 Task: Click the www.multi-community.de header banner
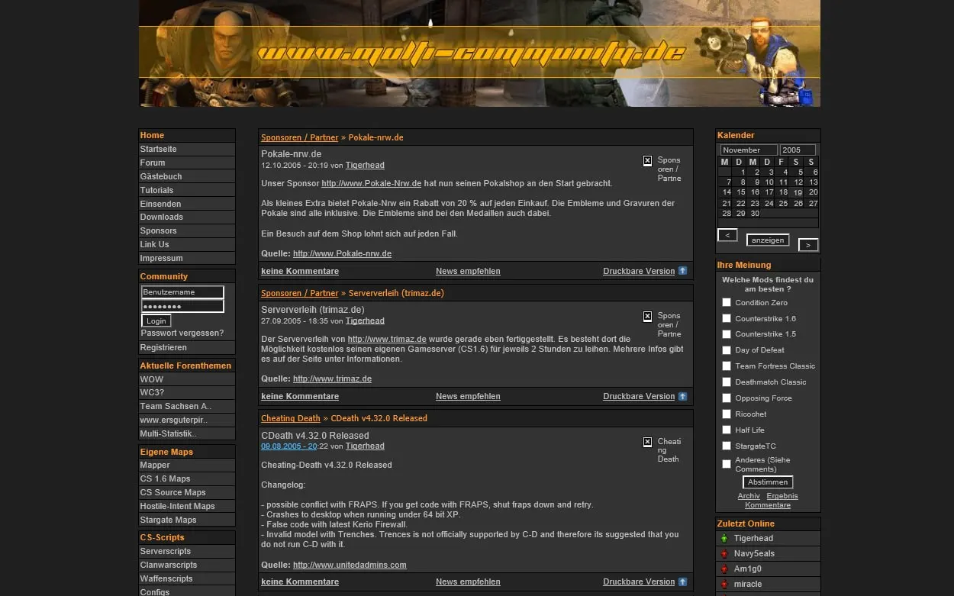pos(479,53)
